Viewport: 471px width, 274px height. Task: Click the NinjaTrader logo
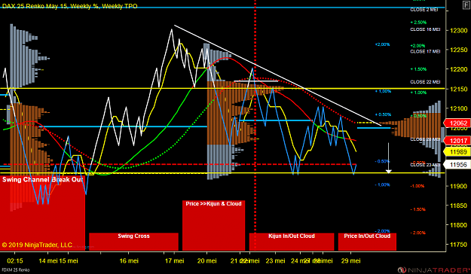point(434,269)
